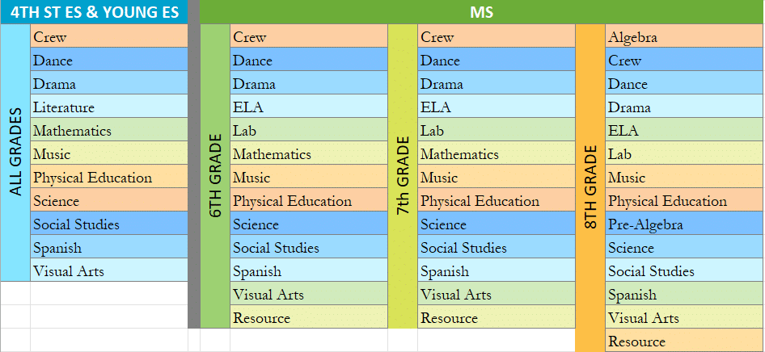Click Social Studies under 7th Grade

pos(496,248)
